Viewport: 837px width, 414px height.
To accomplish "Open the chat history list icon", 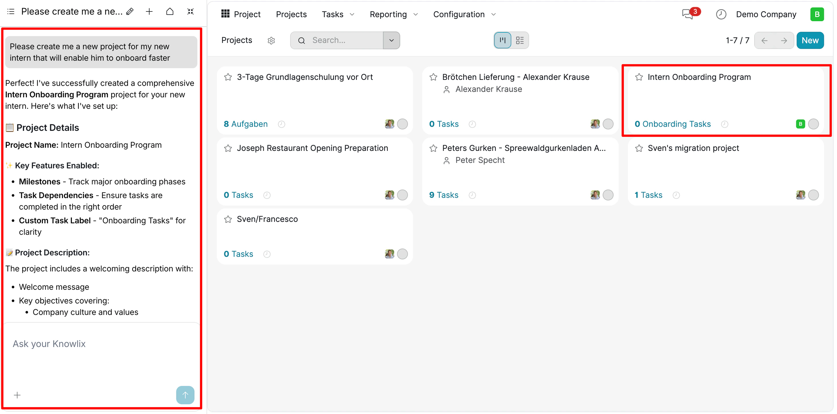I will [11, 12].
